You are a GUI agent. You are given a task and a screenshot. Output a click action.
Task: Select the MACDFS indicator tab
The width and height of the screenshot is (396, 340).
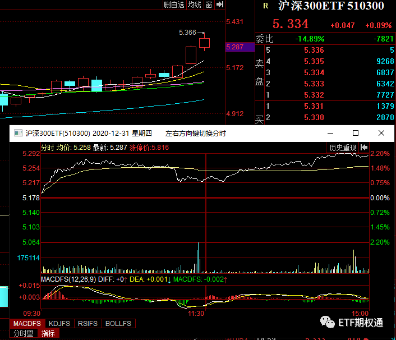[27, 324]
